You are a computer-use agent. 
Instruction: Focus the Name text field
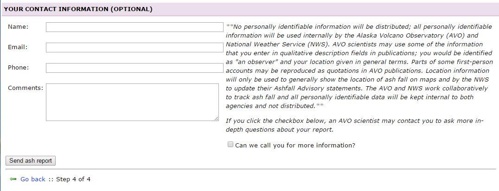[134, 27]
